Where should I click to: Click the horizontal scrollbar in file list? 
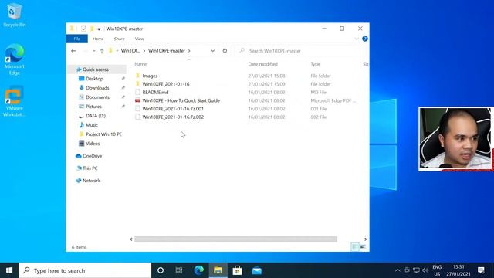[235, 239]
